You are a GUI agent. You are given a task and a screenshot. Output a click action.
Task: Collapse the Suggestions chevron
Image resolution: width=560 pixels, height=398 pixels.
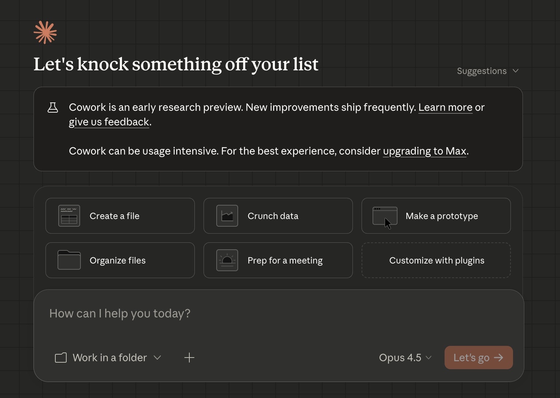pos(516,71)
